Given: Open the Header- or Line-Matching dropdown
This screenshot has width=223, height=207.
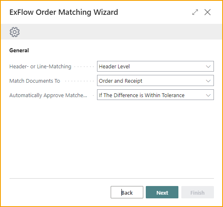Looking at the screenshot, I should pyautogui.click(x=155, y=66).
